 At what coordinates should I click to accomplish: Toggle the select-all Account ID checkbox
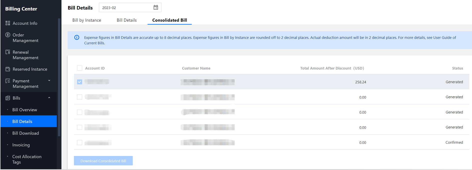[80, 68]
